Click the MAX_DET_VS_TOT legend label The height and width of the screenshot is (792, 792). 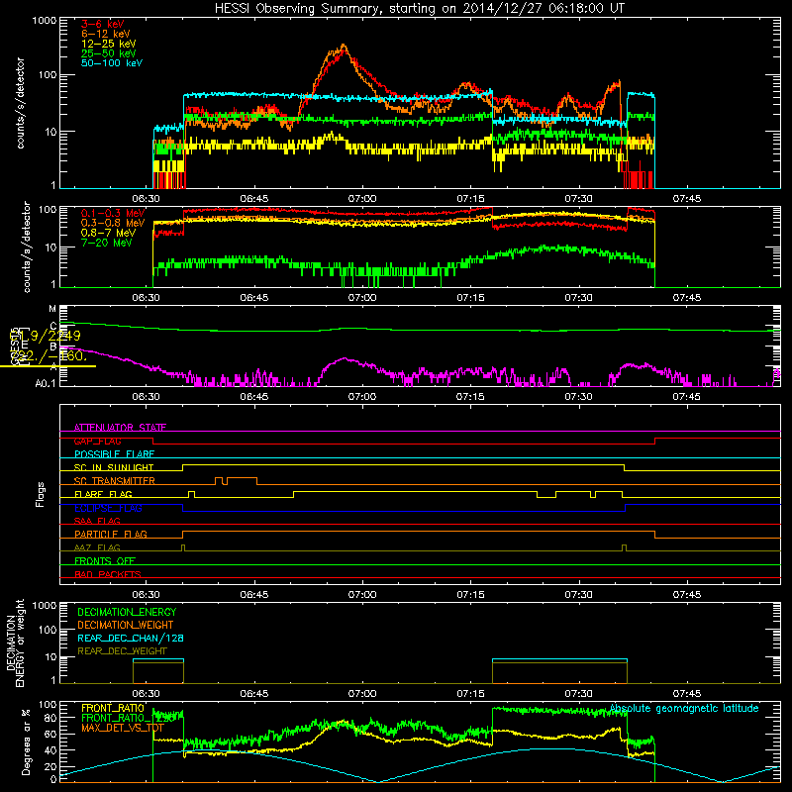click(123, 728)
